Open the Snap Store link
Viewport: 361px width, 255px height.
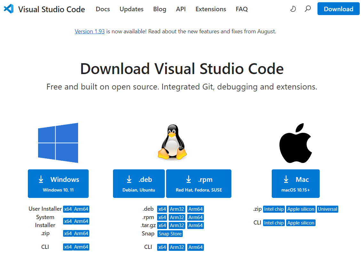point(170,234)
